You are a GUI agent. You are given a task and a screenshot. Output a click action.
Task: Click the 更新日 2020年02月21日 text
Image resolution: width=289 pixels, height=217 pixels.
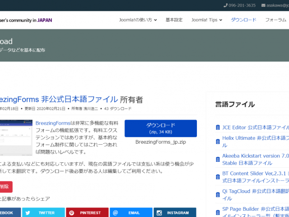tap(45, 108)
